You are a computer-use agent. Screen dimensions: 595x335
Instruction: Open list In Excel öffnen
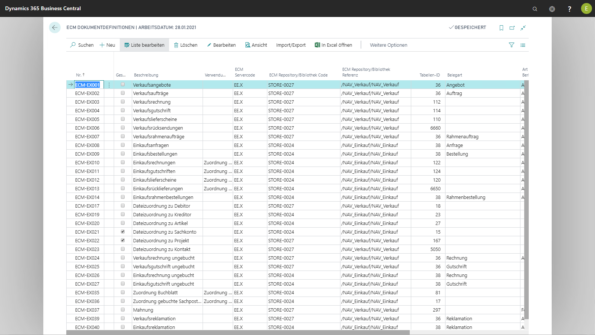click(x=333, y=45)
